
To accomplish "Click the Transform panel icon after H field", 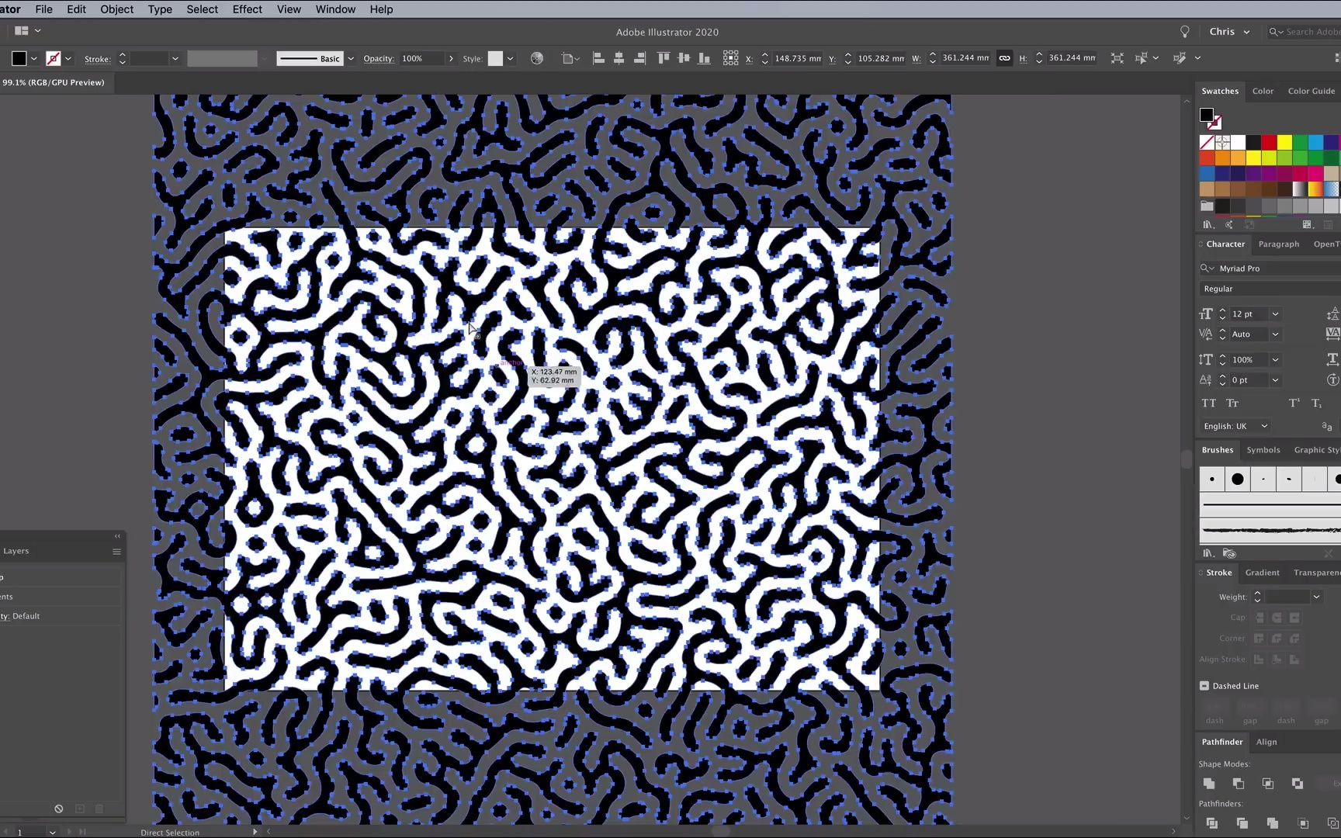I will coord(1117,58).
